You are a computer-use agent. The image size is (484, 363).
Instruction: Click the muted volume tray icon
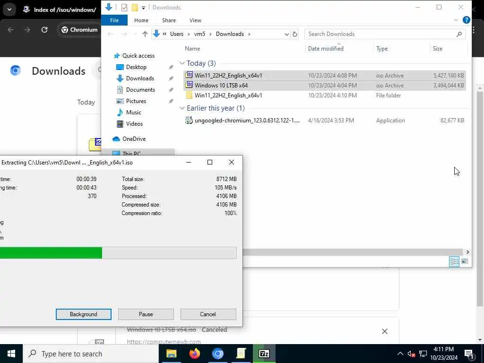coord(411,354)
